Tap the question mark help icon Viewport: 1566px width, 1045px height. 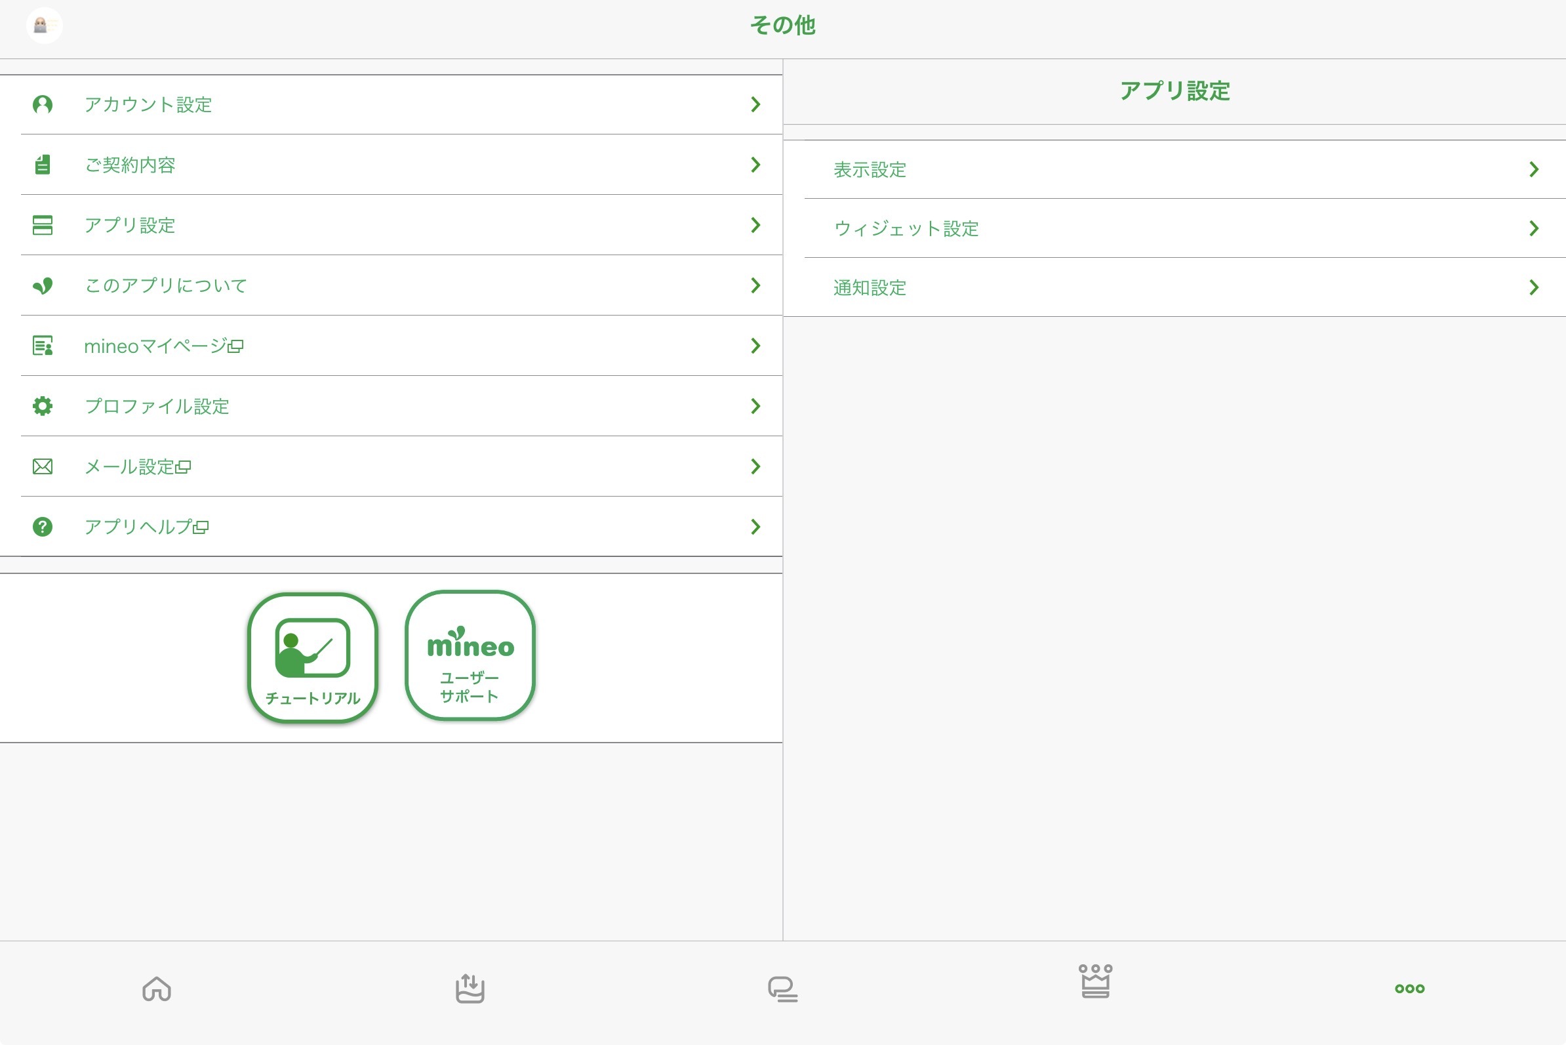coord(43,527)
